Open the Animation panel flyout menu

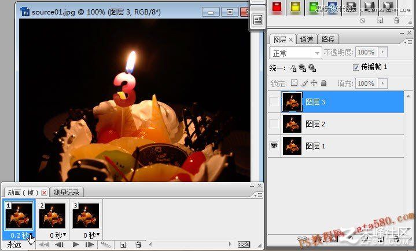(x=258, y=195)
